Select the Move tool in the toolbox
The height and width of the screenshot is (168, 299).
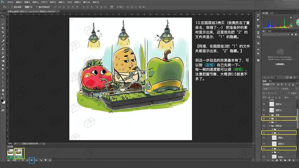3,16
